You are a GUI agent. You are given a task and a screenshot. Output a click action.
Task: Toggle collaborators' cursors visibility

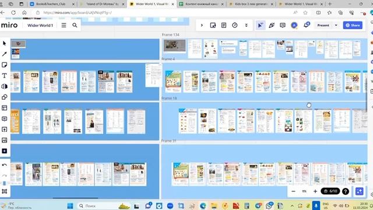tap(261, 25)
